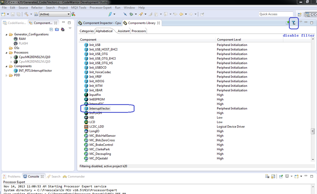Collapse the Processors folder
The image size is (317, 194).
pyautogui.click(x=6, y=53)
